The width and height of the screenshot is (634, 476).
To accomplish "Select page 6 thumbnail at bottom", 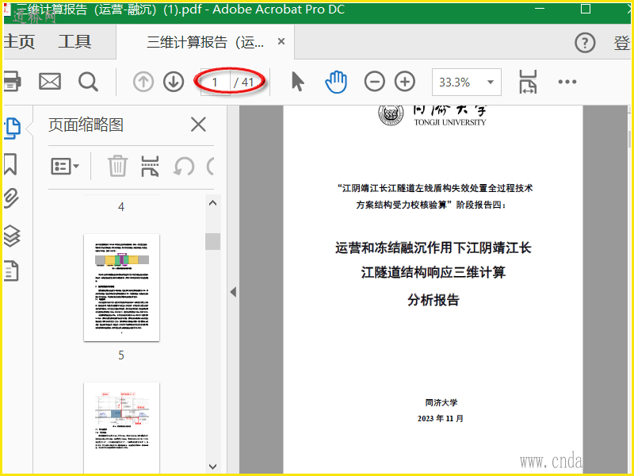I will tap(122, 428).
